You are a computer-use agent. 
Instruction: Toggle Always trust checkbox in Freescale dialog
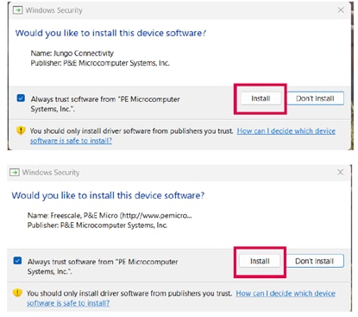[x=17, y=261]
